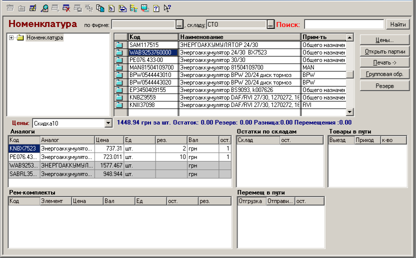
Task: Click the ellipsis button next to the фирма field
Action: pyautogui.click(x=179, y=24)
